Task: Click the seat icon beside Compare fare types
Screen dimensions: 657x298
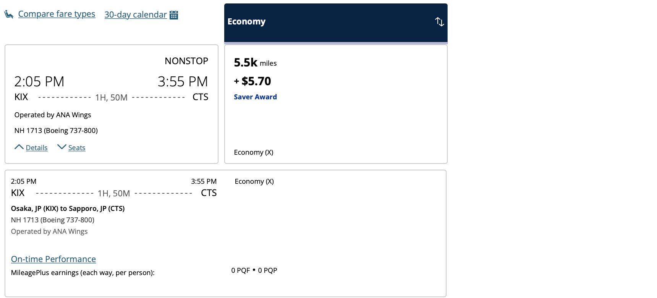Action: 9,15
